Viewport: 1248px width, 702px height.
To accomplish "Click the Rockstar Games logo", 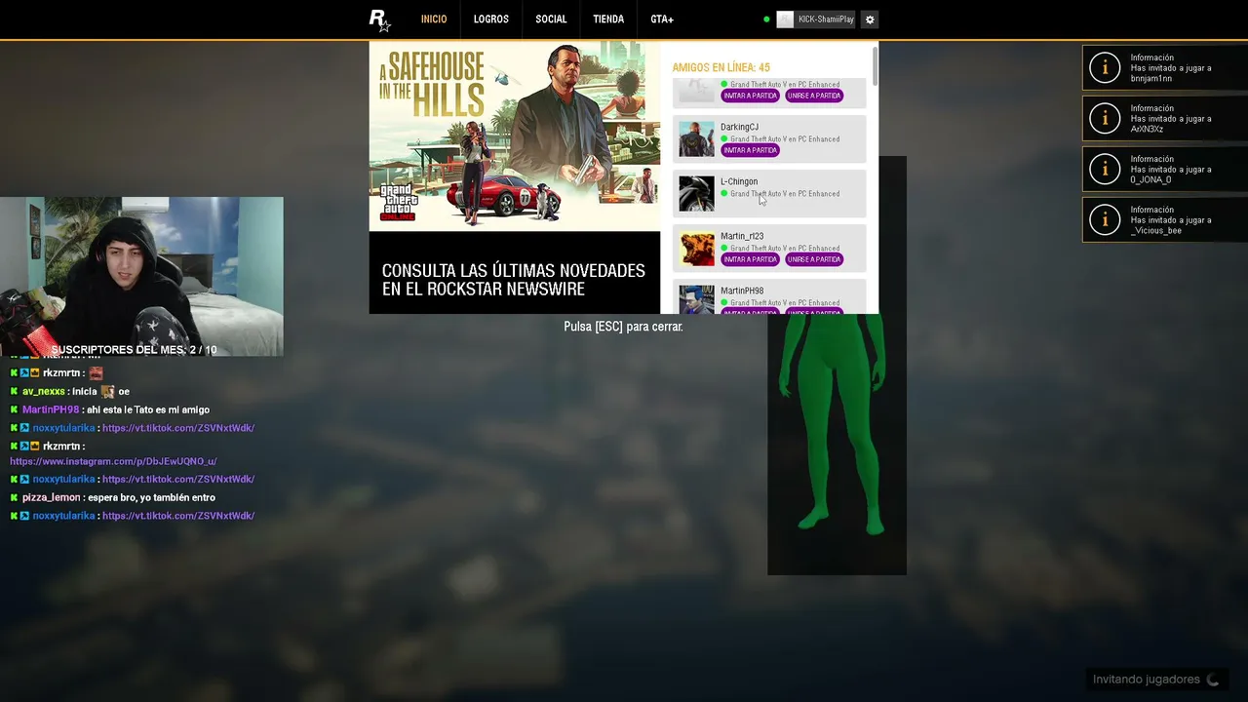I will coord(379,19).
